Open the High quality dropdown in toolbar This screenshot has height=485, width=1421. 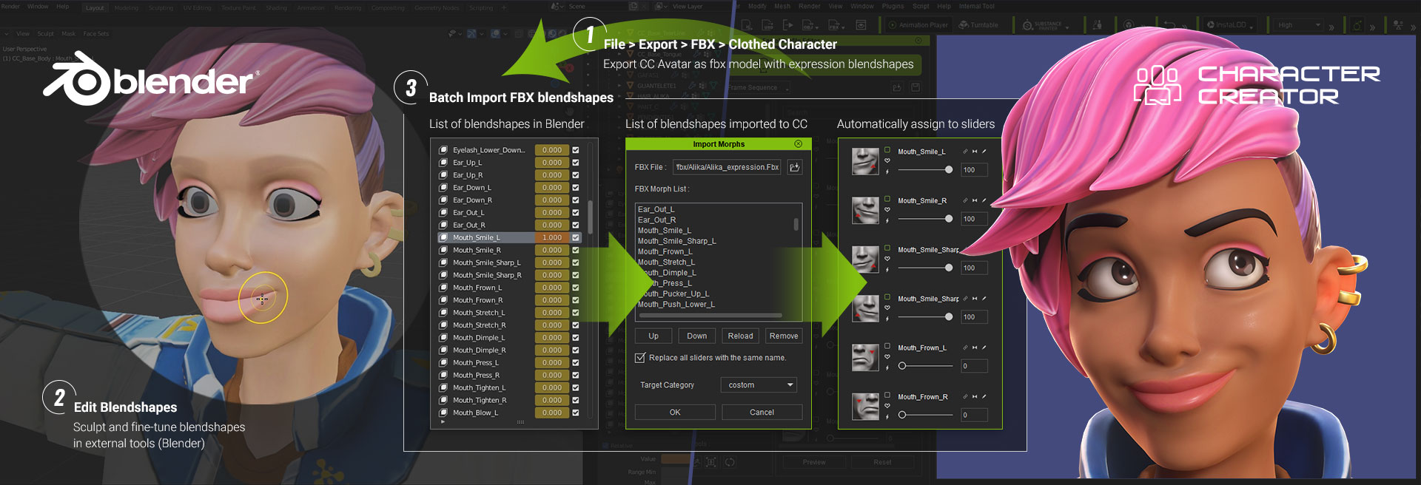[1299, 25]
